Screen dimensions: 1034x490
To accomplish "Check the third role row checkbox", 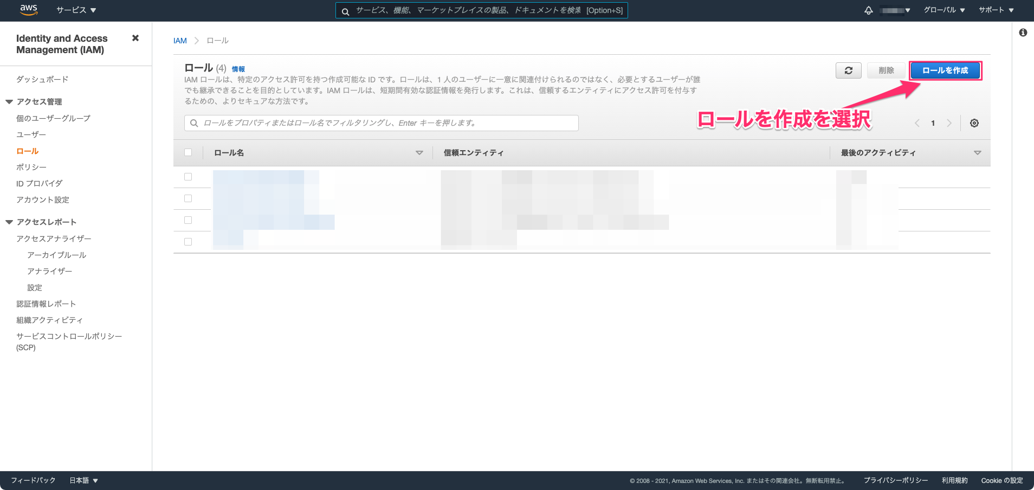I will pyautogui.click(x=188, y=220).
